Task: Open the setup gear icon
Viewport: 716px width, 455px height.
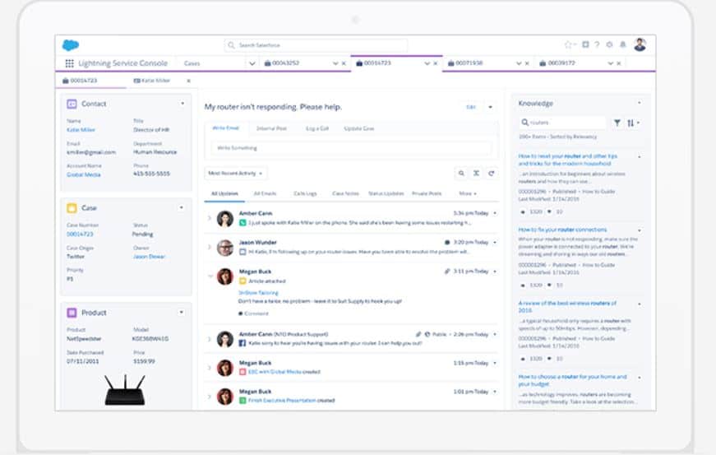Action: pos(609,44)
